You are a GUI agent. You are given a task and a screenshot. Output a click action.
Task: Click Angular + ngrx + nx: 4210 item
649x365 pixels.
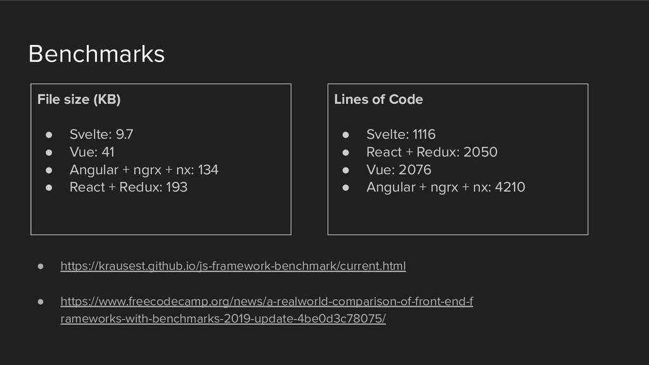coord(446,187)
